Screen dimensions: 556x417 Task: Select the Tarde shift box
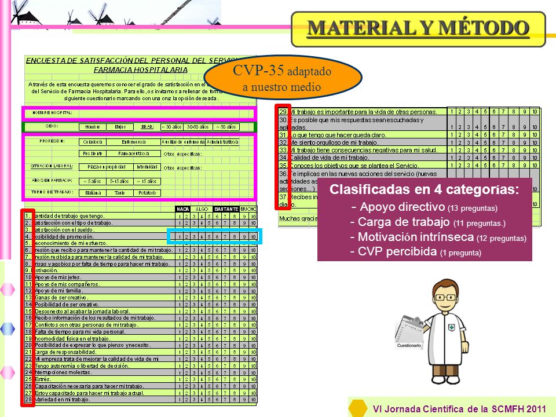119,193
